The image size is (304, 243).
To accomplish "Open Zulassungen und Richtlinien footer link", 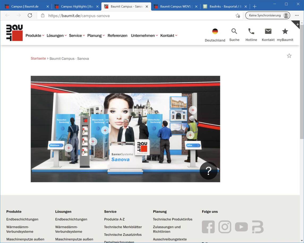I will (167, 229).
